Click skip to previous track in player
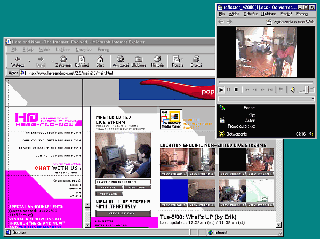320x239 pixels. (247, 90)
